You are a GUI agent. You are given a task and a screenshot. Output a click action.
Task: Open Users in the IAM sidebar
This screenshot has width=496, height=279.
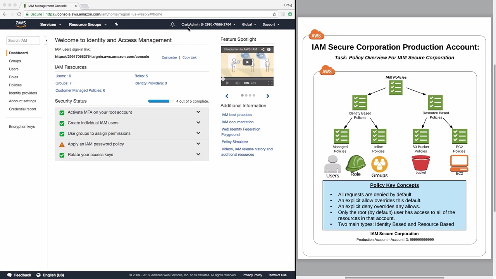point(14,69)
